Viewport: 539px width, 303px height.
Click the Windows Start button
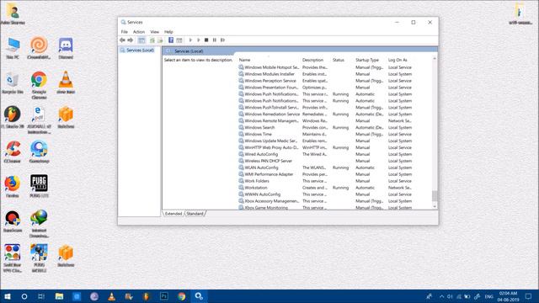[8, 296]
